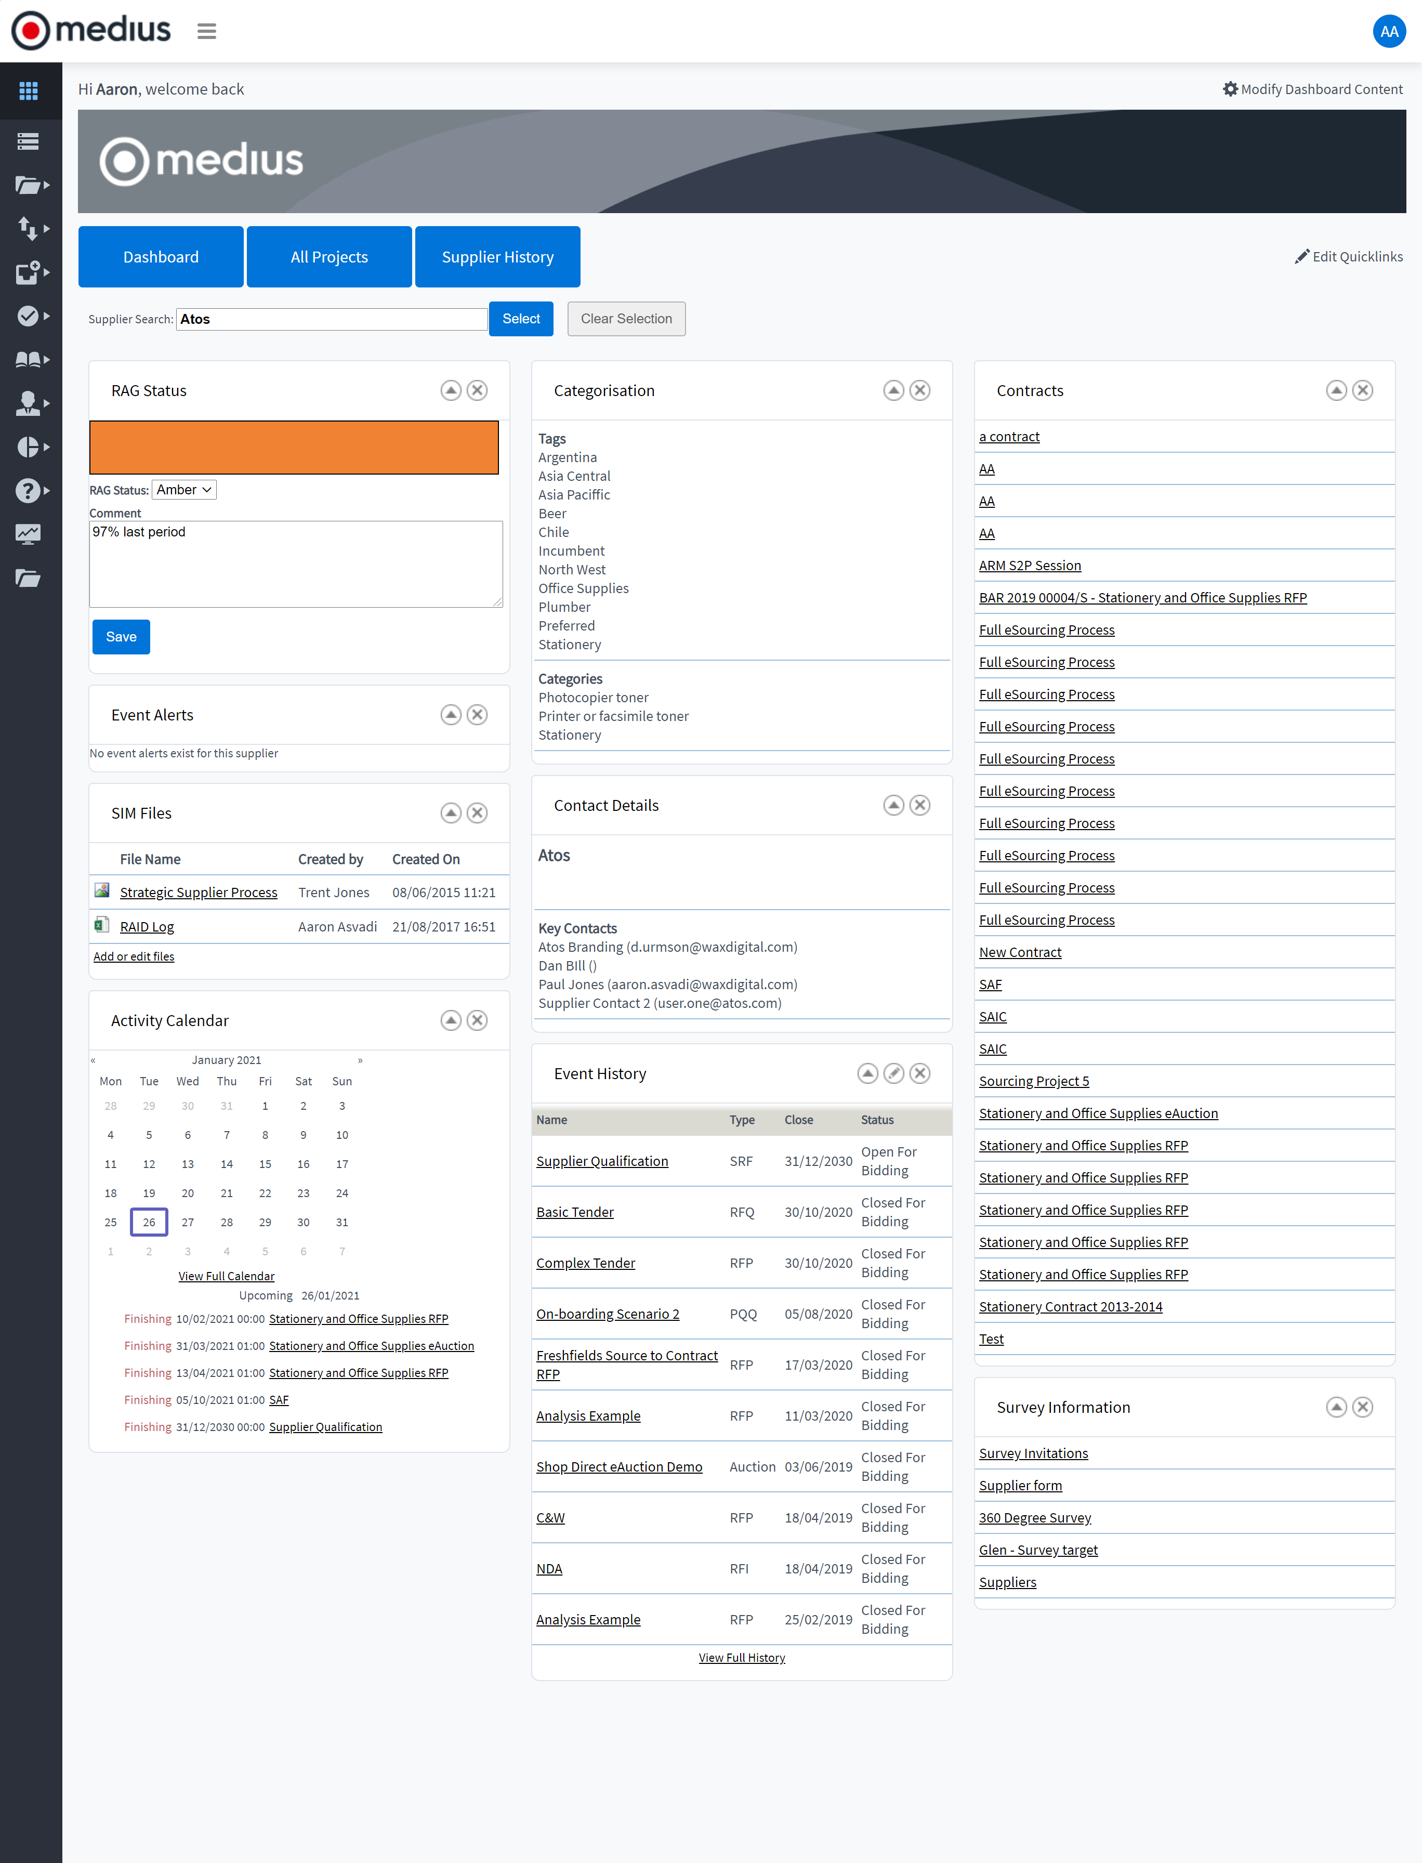This screenshot has width=1422, height=1863.
Task: Click the orange RAG status color bar
Action: coord(294,448)
